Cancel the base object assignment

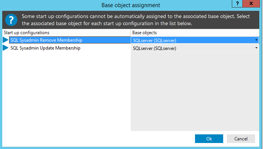[241, 138]
